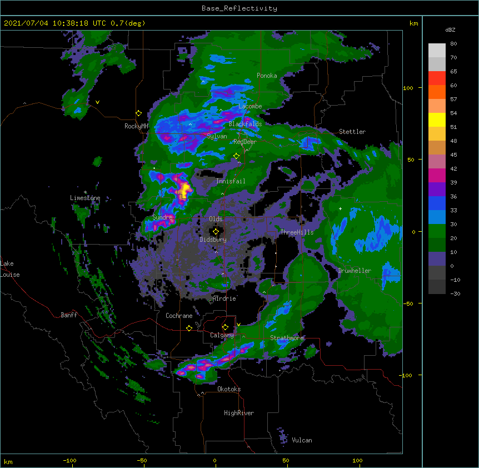Click the Cochrane label
This screenshot has height=468, width=479.
click(179, 316)
